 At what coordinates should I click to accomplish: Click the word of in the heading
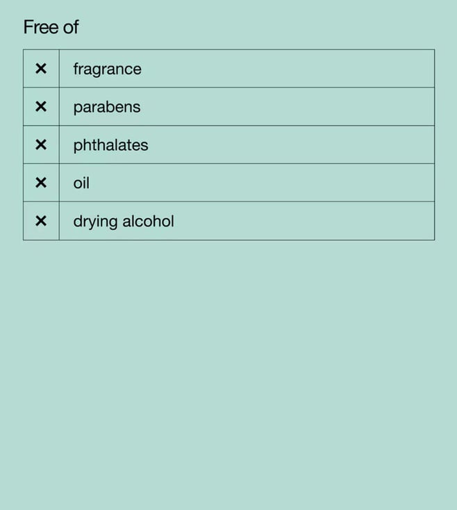(71, 27)
